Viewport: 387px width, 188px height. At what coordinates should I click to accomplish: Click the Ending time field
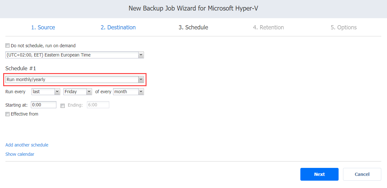pos(98,105)
